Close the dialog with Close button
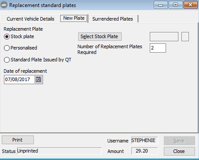This screenshot has width=199, height=160. [179, 151]
